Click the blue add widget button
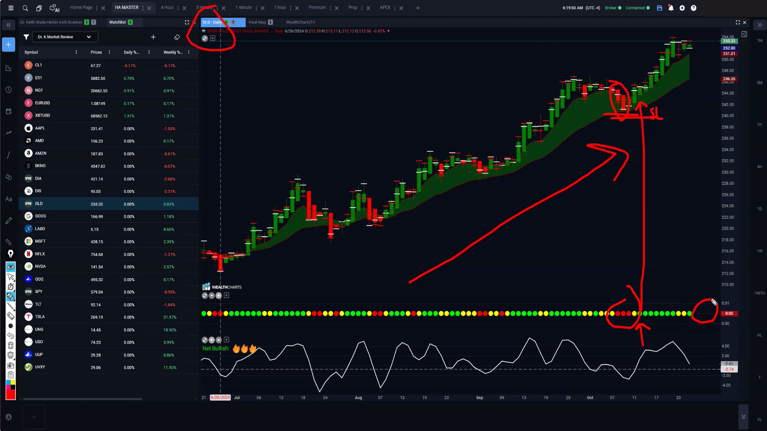767x431 pixels. coord(8,44)
